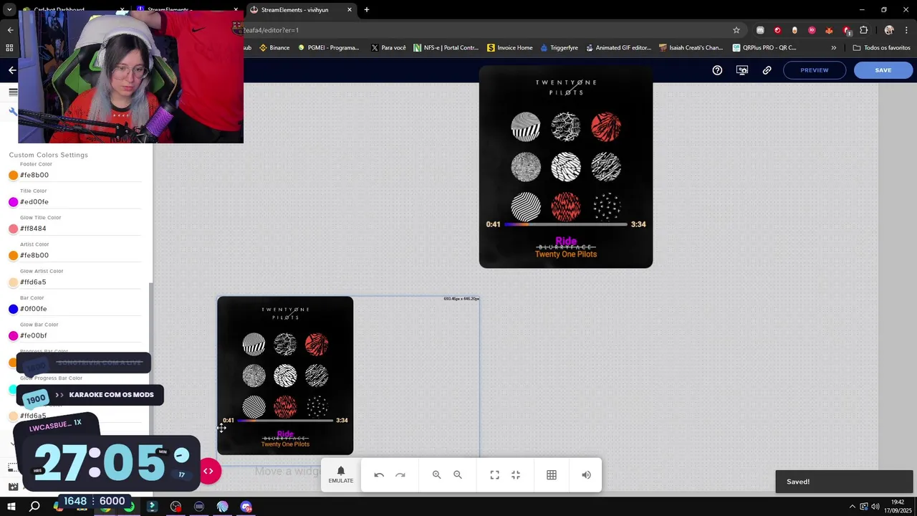
Task: Click the fit-to-screen collapse icon
Action: coord(516,474)
